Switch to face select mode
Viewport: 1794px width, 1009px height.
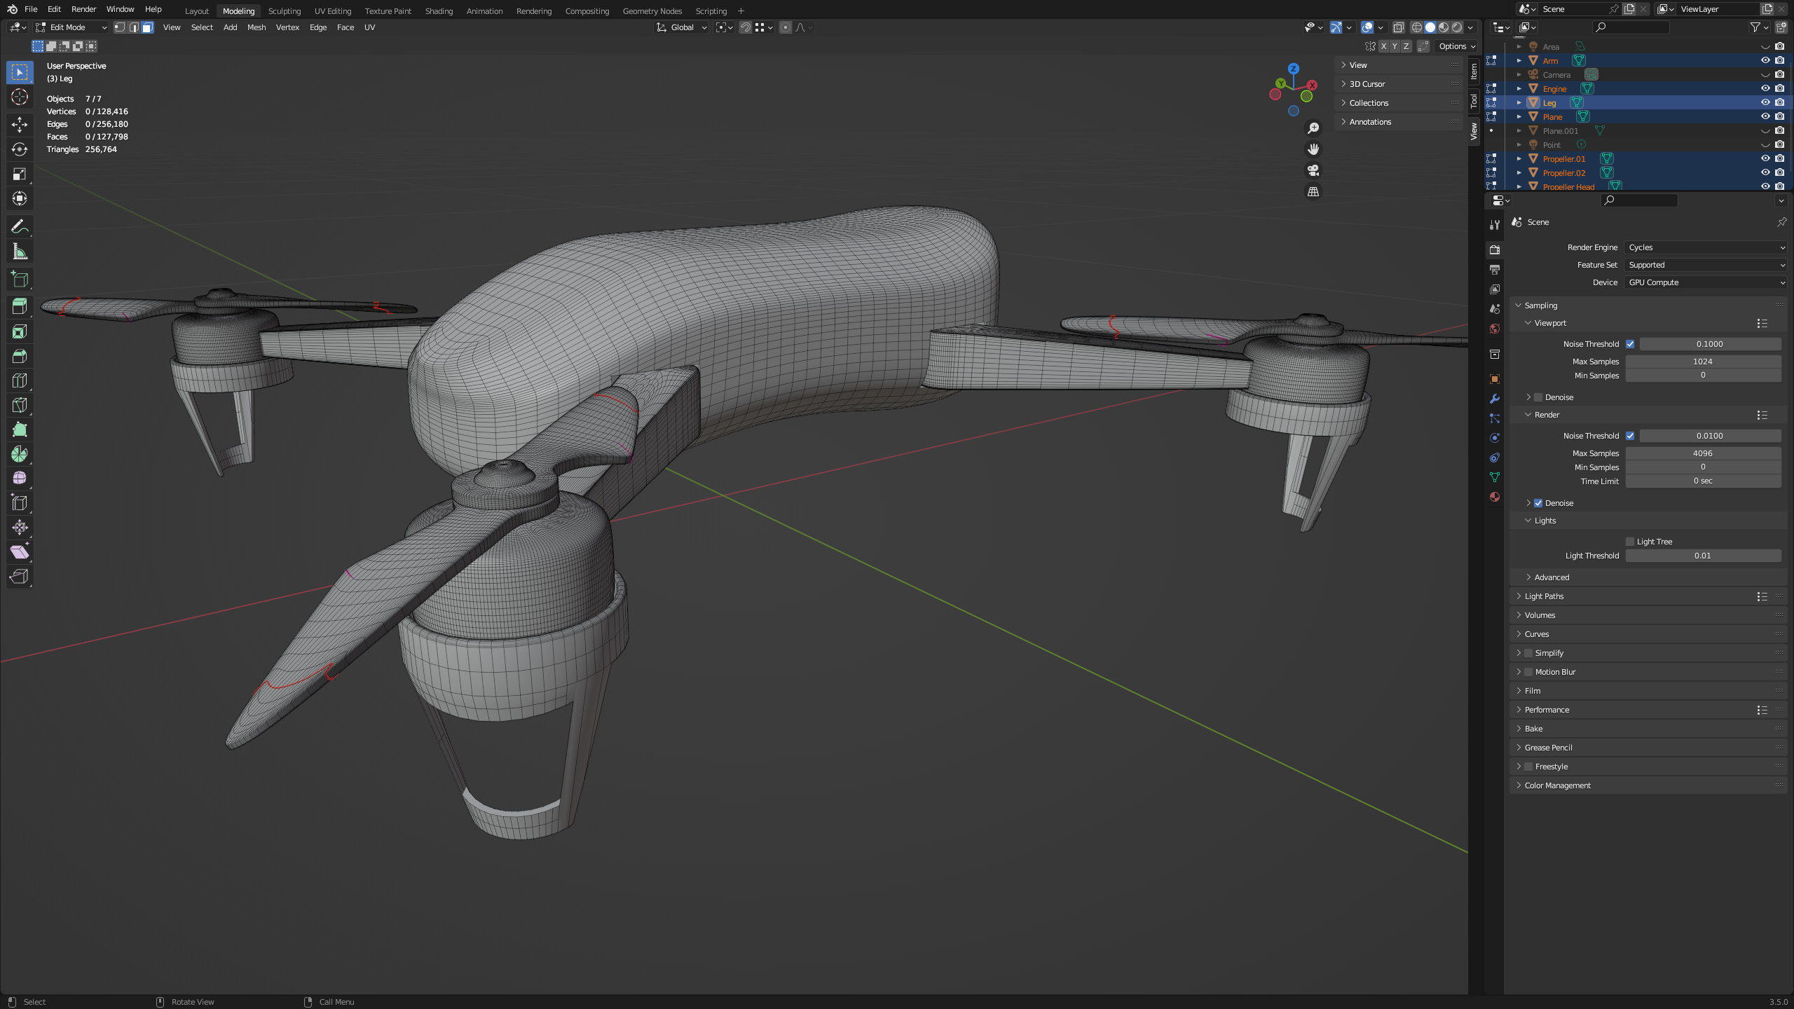tap(147, 27)
